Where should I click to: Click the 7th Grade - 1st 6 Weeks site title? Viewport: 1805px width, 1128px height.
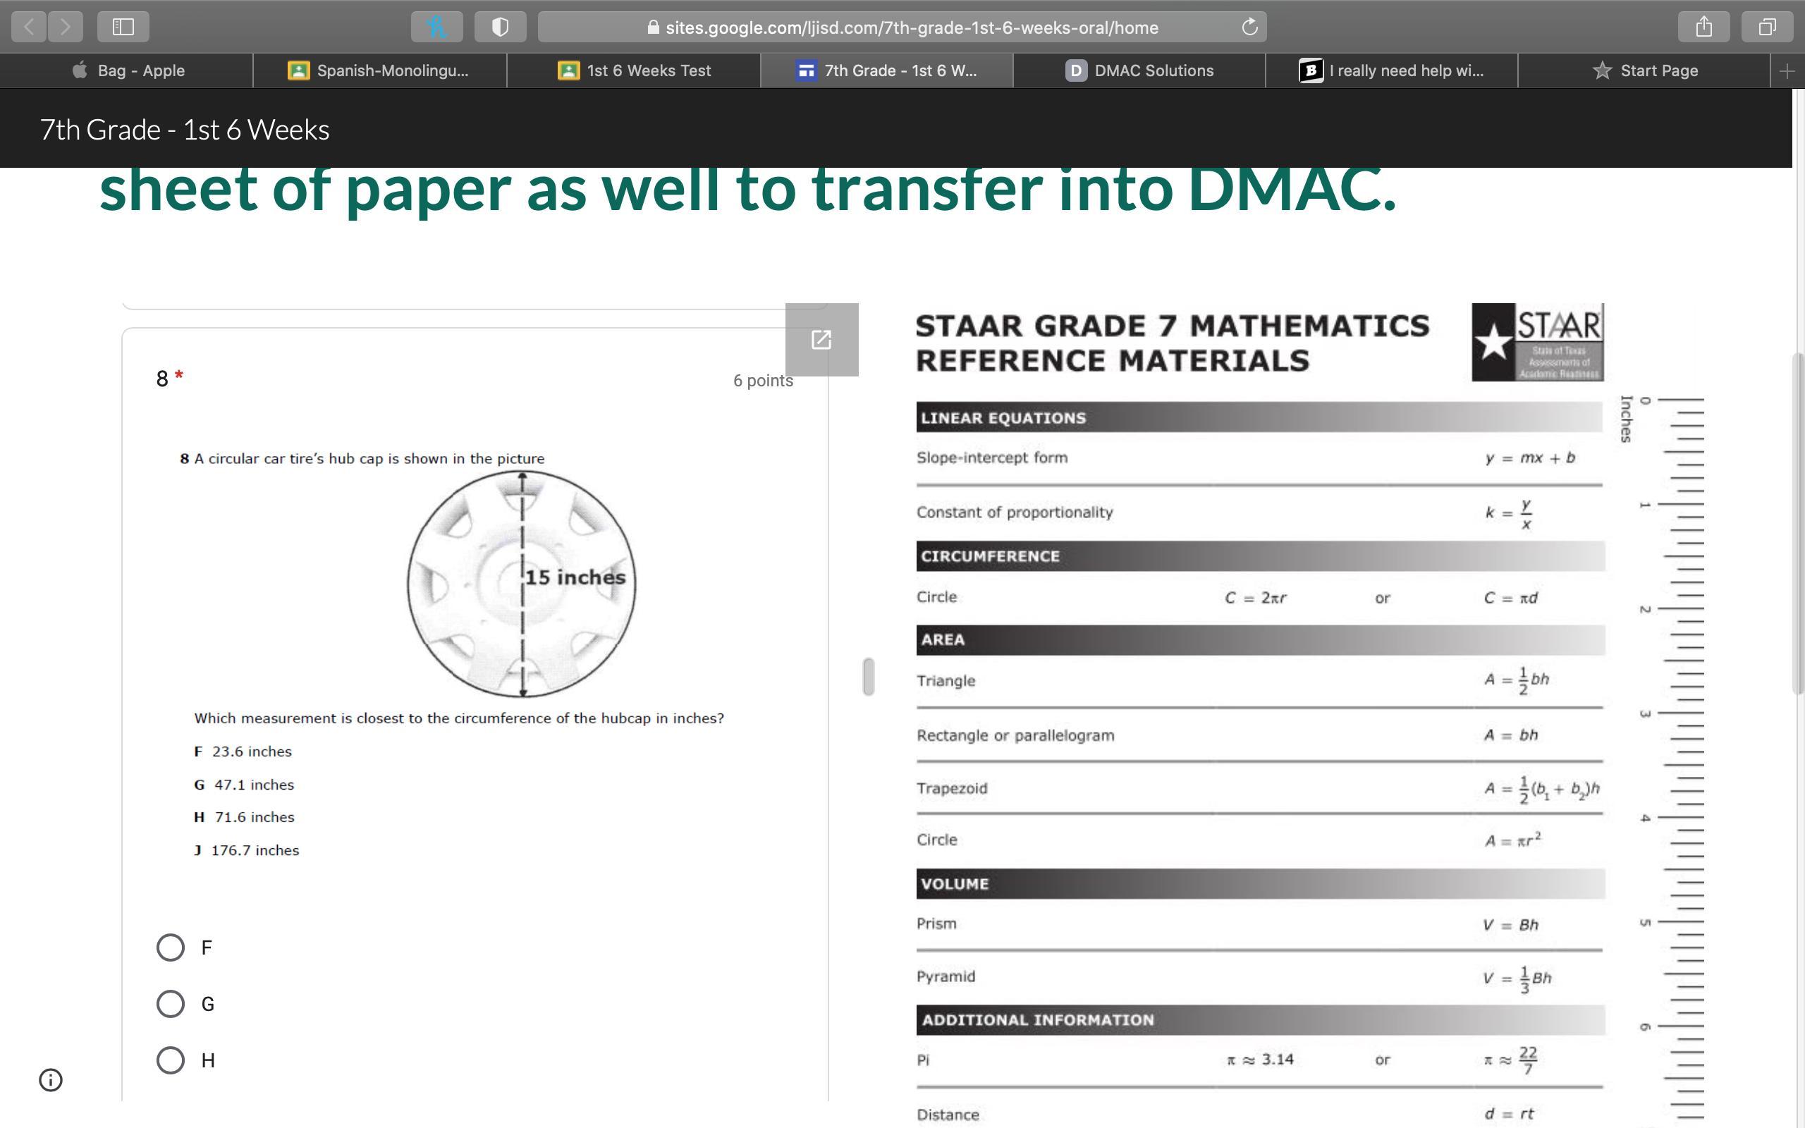tap(184, 130)
